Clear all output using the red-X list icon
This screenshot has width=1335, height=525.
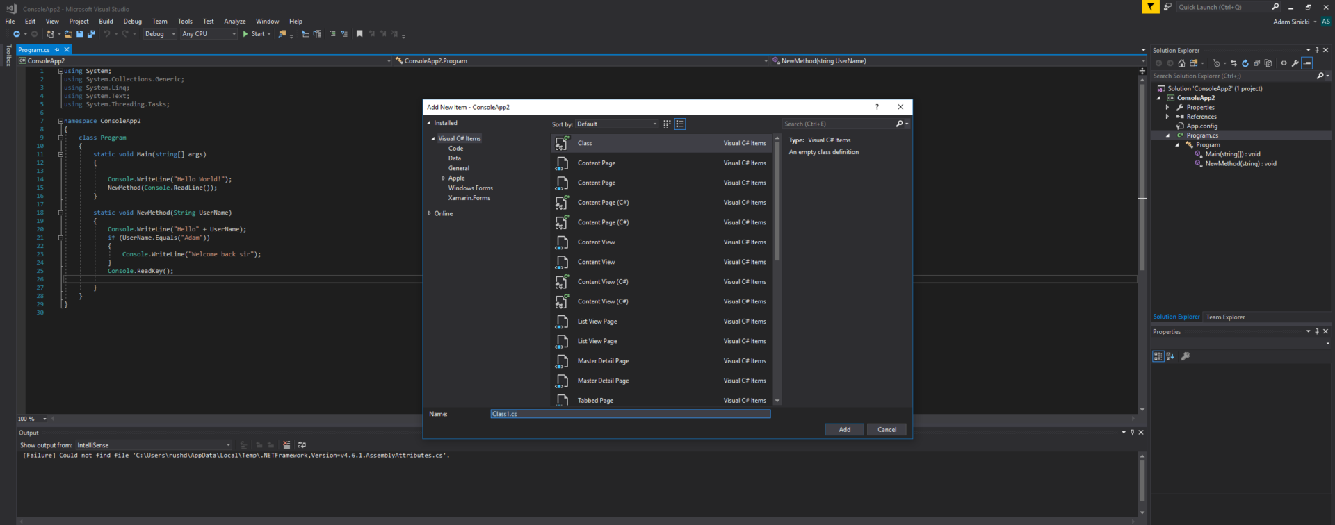(x=286, y=445)
